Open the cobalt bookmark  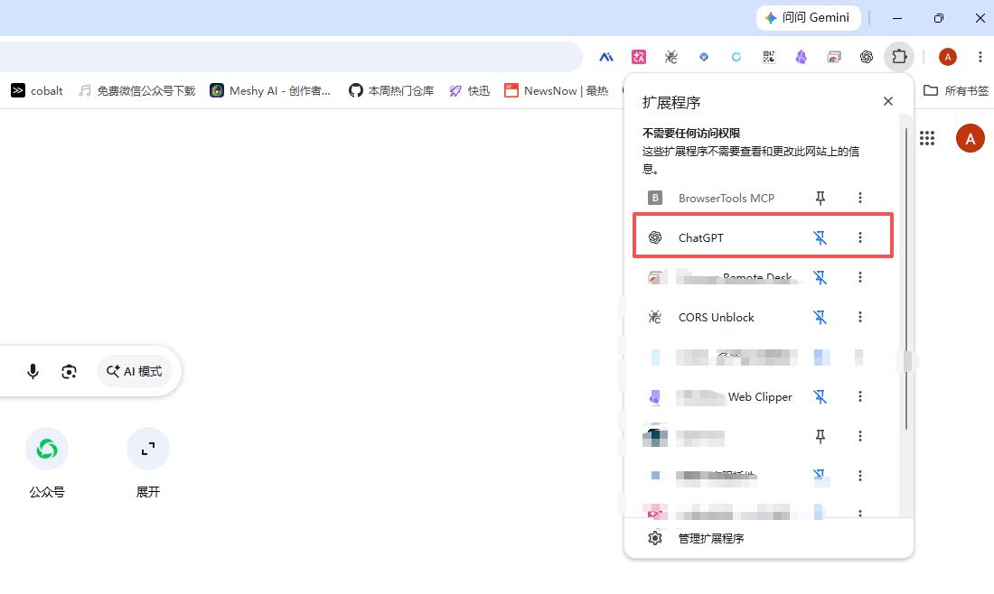(37, 90)
